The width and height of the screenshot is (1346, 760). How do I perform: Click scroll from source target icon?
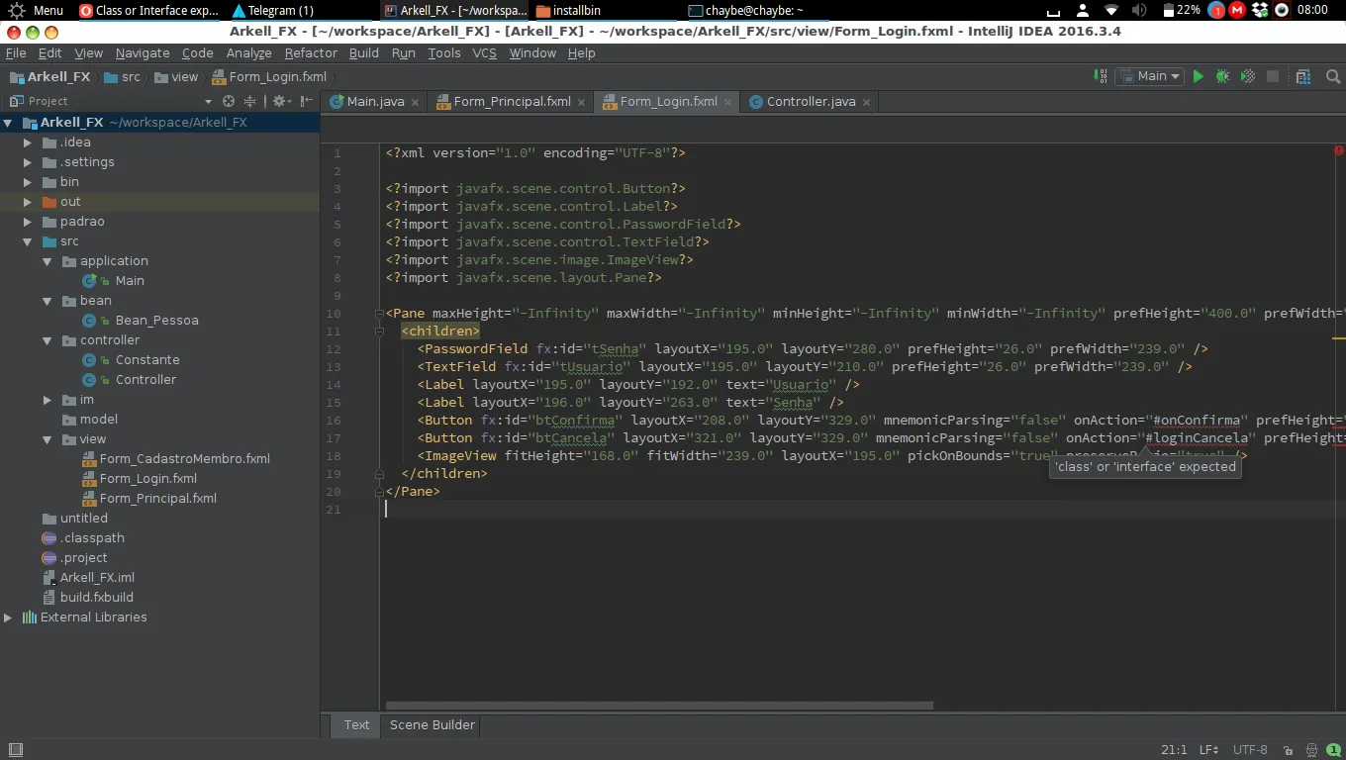229,101
